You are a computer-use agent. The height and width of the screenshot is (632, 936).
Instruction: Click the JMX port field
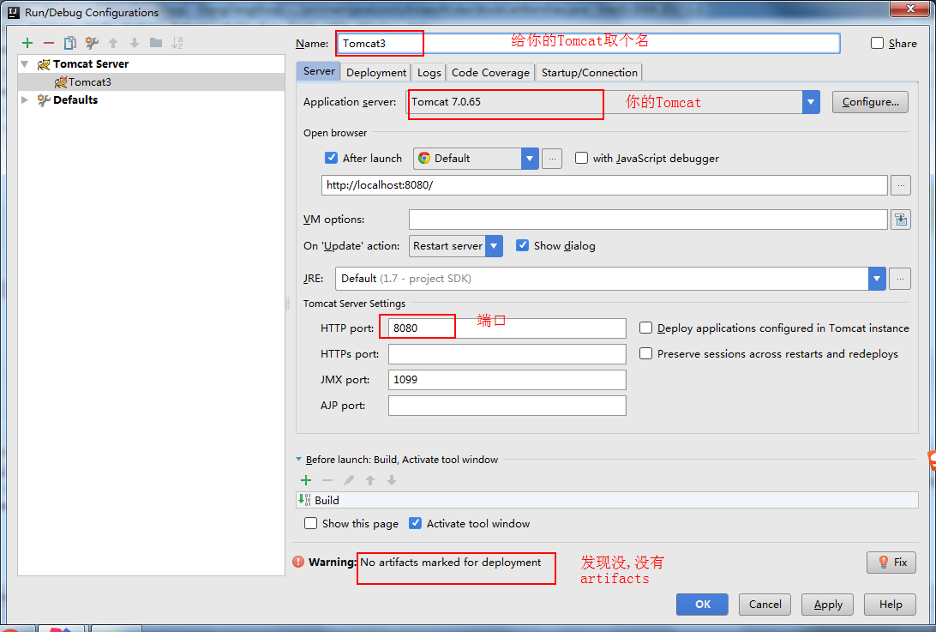pyautogui.click(x=507, y=379)
